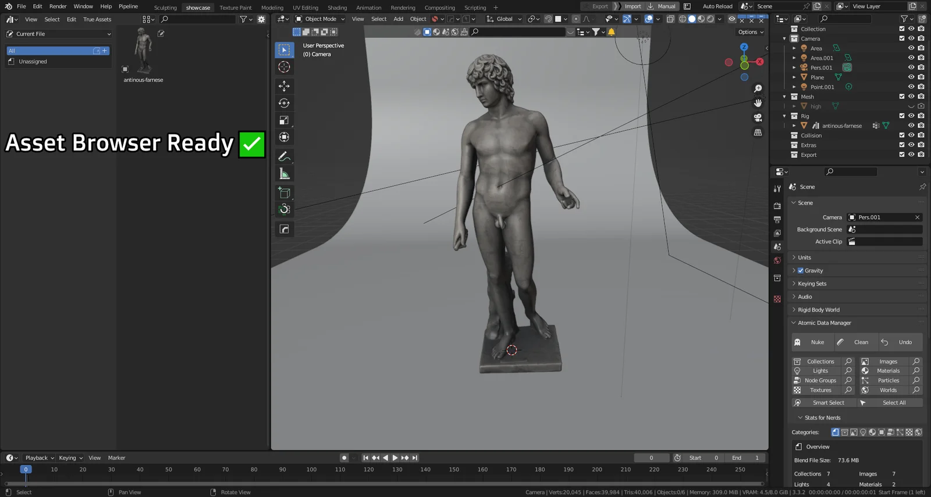Toggle Mesh collection checkbox in outliner
This screenshot has height=497, width=931.
point(902,97)
